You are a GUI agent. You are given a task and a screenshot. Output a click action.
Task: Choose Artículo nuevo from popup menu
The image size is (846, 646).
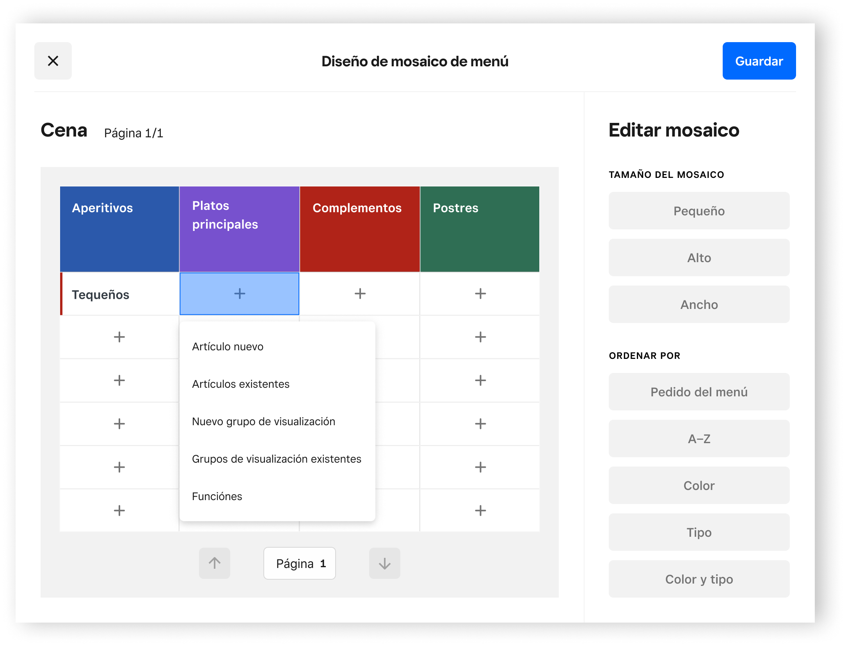pyautogui.click(x=228, y=346)
